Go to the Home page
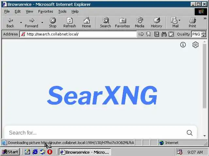 tap(87, 23)
